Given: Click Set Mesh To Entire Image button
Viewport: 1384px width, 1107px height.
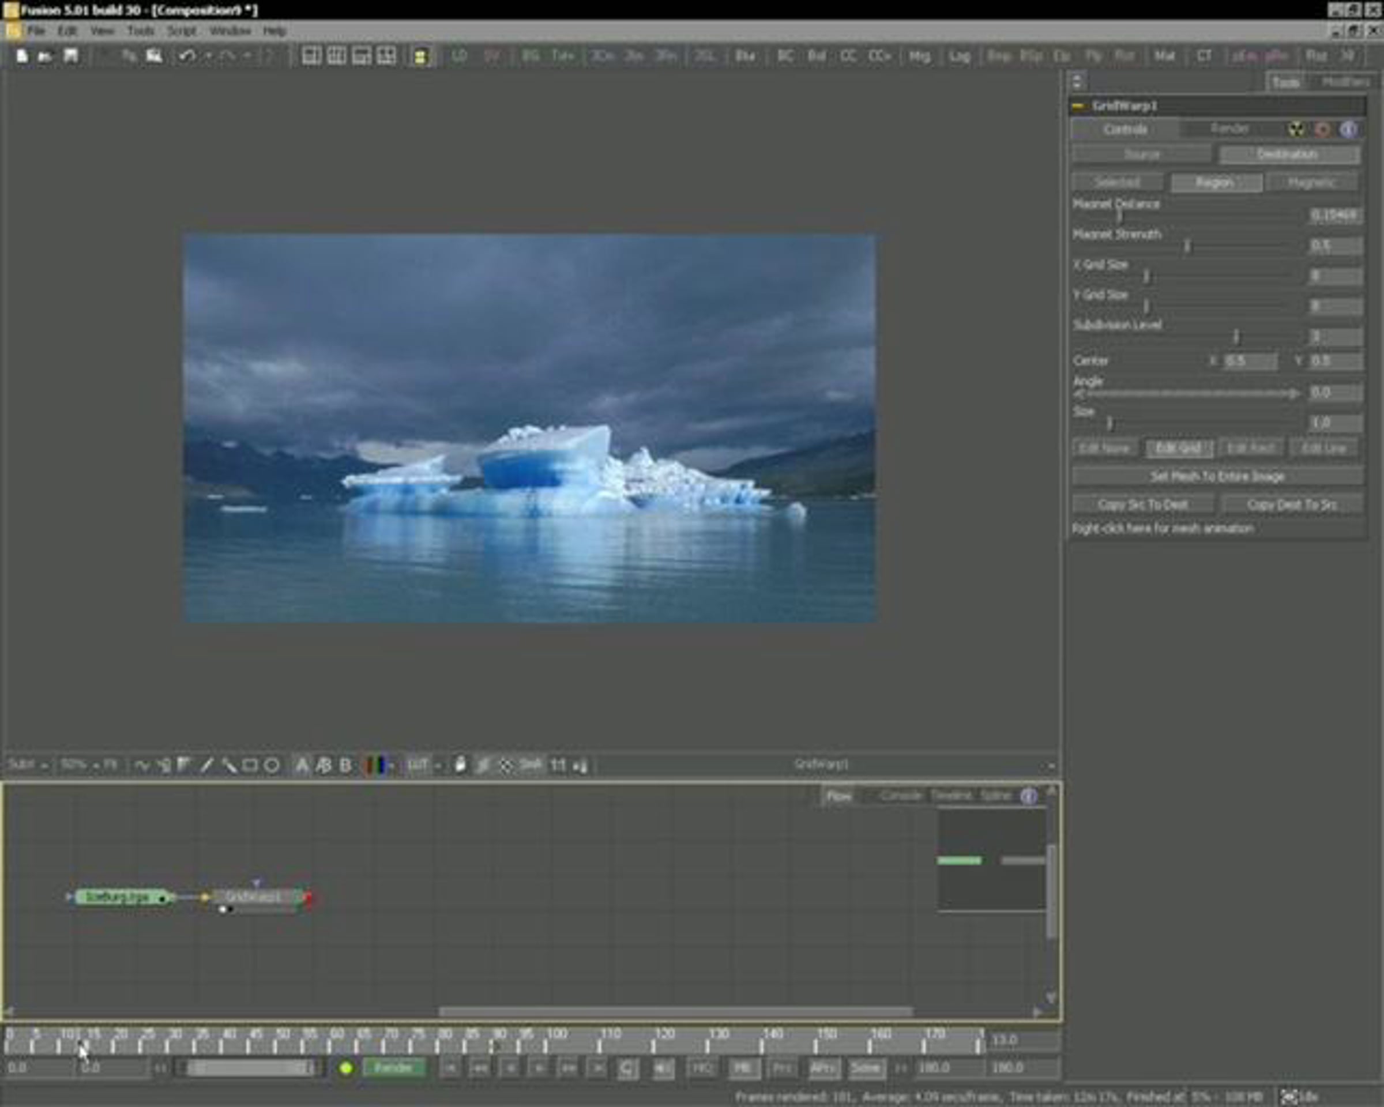Looking at the screenshot, I should pyautogui.click(x=1218, y=476).
